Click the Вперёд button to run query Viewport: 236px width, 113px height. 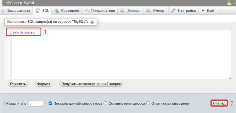point(219,103)
